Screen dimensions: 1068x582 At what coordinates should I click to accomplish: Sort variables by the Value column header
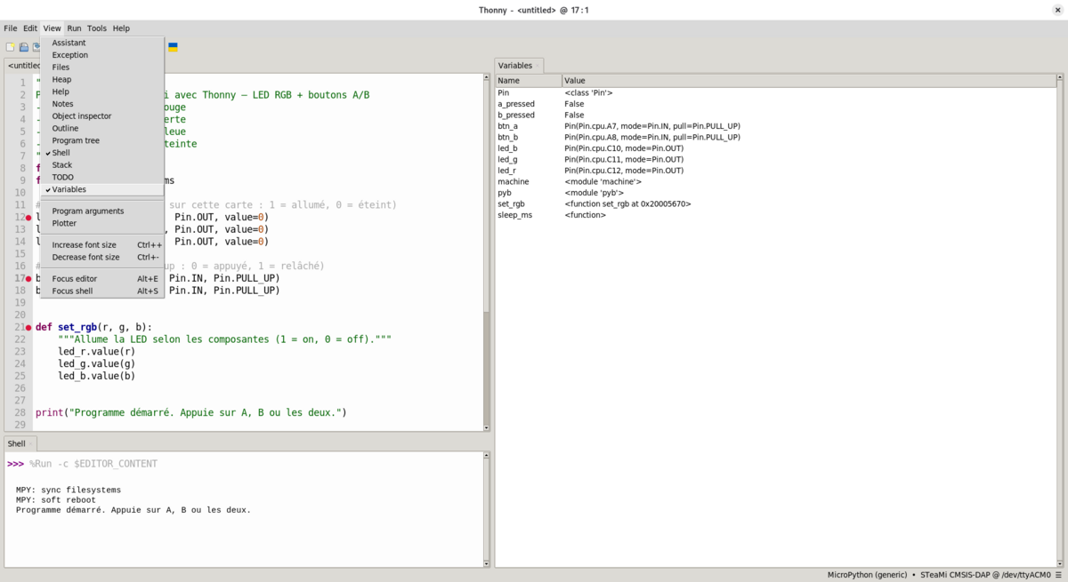tap(808, 81)
